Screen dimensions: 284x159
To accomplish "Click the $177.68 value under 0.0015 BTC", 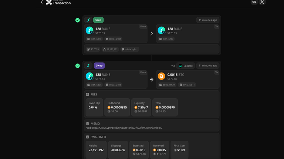I will (172, 79).
